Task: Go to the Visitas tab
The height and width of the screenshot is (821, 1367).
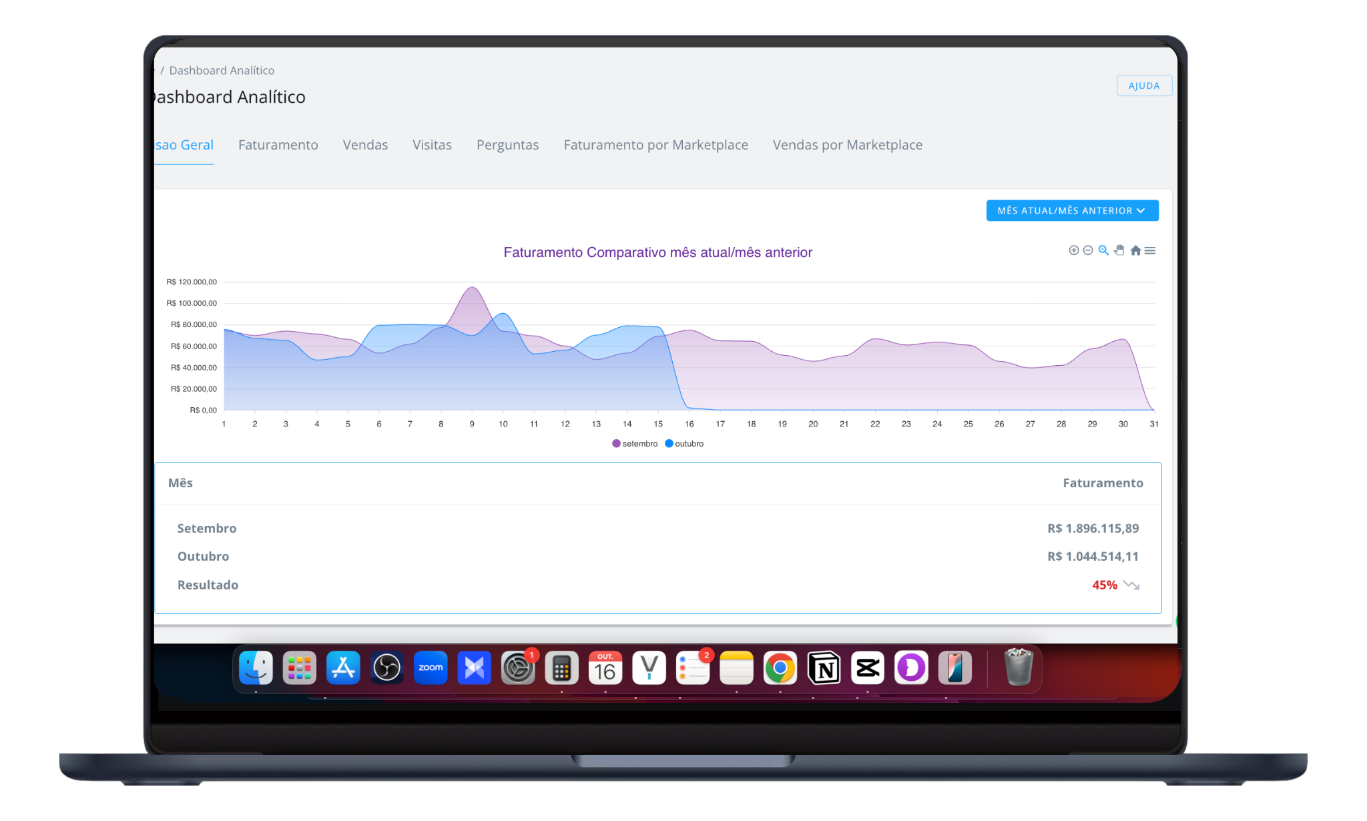Action: pos(432,145)
